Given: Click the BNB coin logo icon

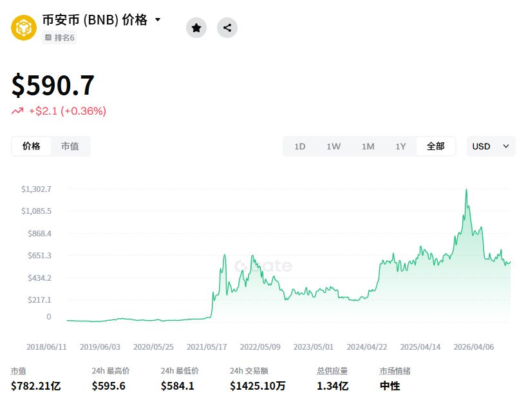Looking at the screenshot, I should tap(23, 28).
